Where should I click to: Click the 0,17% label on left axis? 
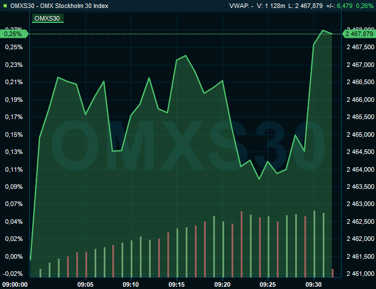coord(14,117)
